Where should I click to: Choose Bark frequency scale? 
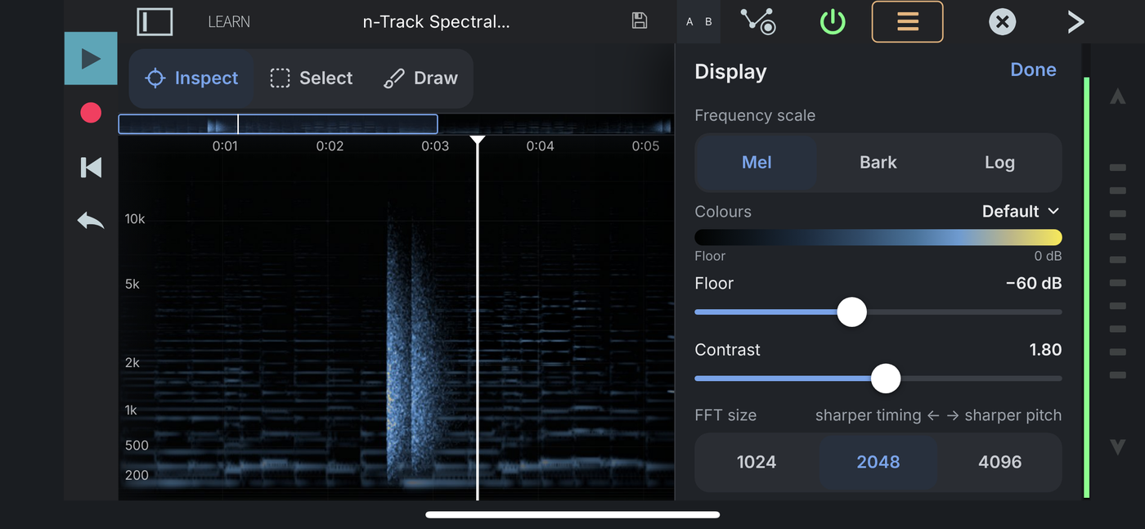pos(878,163)
